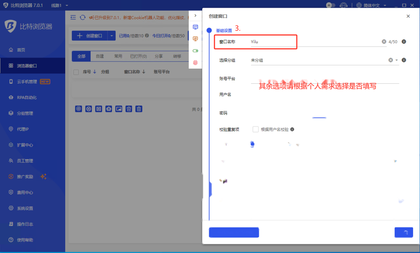
Task: Switch to the 分享 tab
Action: point(159,56)
